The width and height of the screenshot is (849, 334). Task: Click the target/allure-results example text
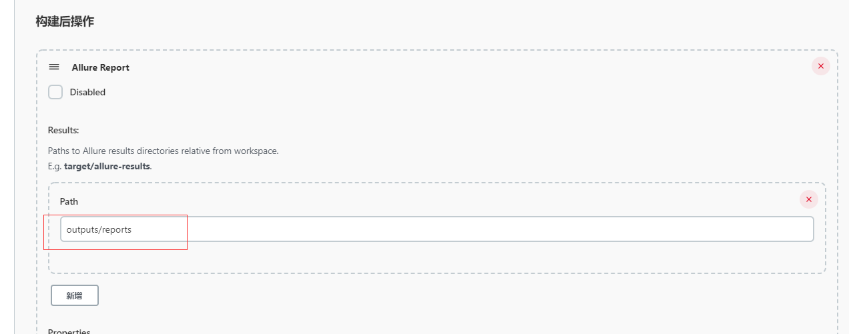tap(107, 166)
